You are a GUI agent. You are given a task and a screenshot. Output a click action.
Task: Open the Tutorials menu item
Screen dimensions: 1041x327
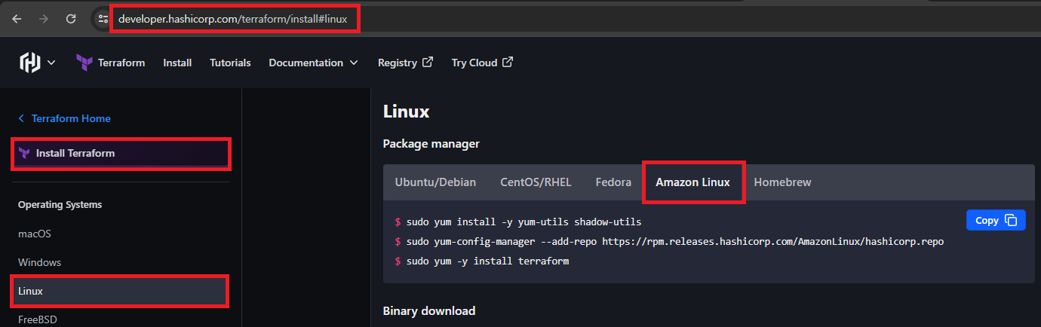(x=230, y=63)
